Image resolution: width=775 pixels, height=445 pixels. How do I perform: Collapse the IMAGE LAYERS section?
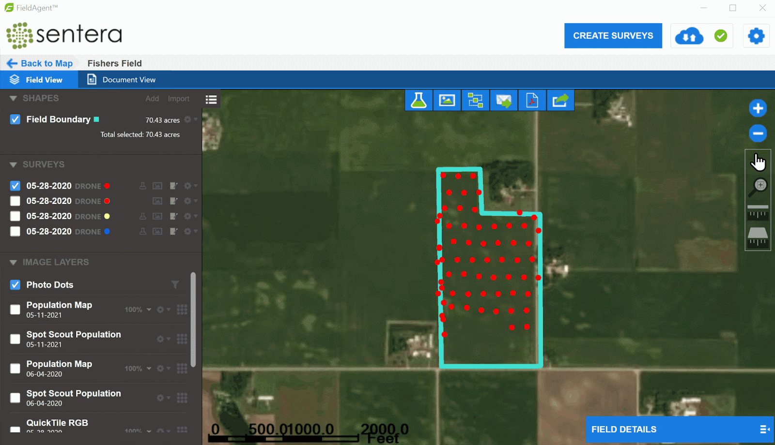(x=13, y=262)
